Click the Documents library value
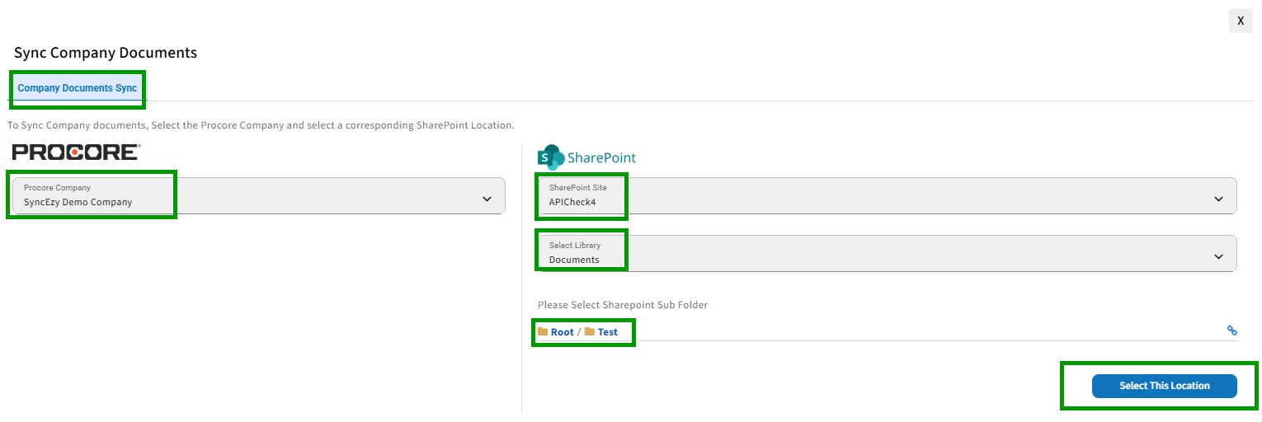 tap(574, 260)
